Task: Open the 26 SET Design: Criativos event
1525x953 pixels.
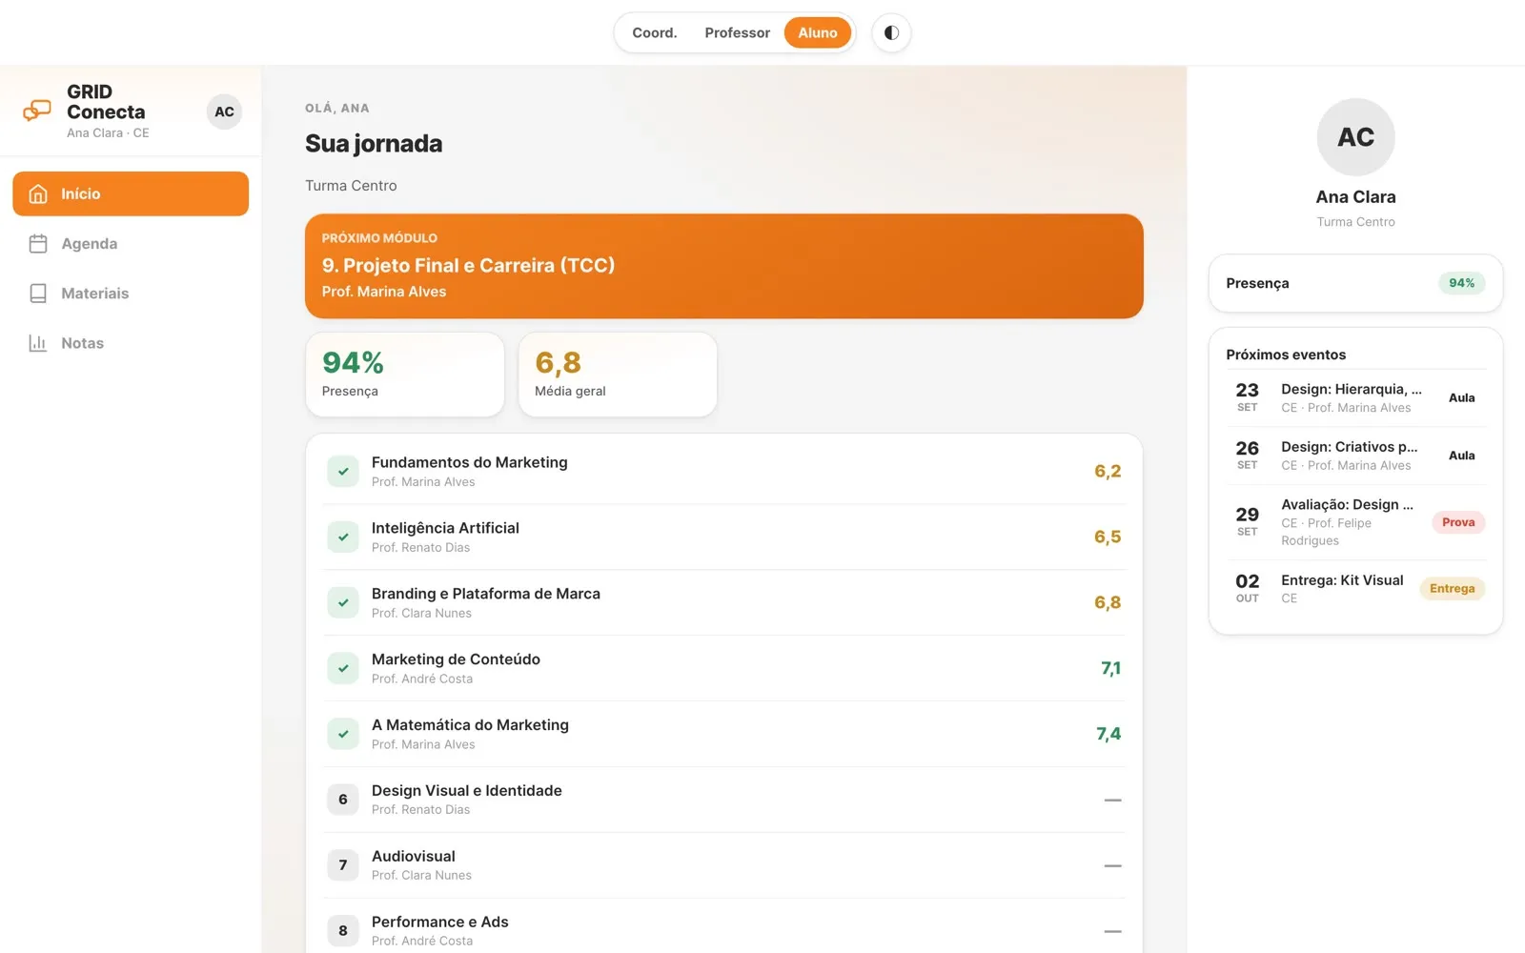Action: pyautogui.click(x=1355, y=456)
